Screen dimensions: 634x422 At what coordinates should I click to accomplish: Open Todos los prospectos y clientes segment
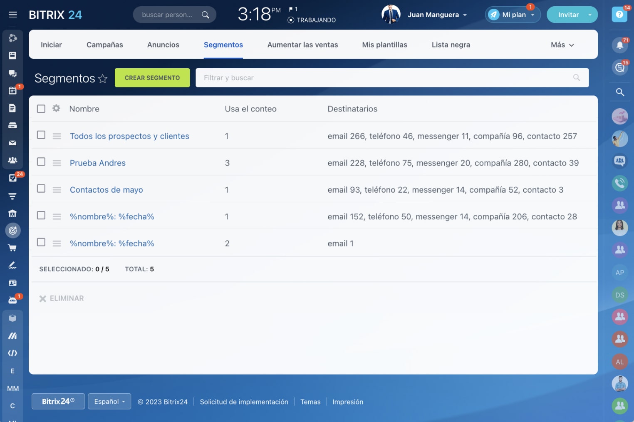point(129,136)
